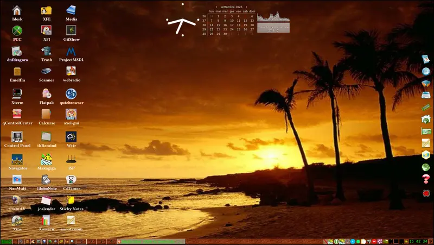Click the blue circle tray icon
The image size is (434, 245).
(x=353, y=241)
